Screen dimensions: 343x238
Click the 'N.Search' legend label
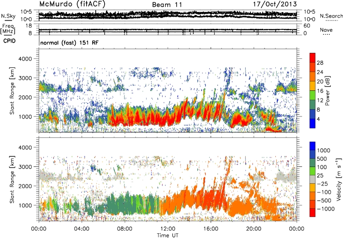[331, 16]
